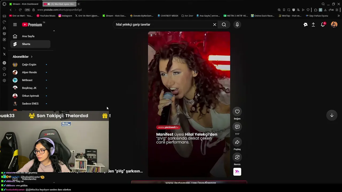Go to YouTube Premium home logo

32,25
